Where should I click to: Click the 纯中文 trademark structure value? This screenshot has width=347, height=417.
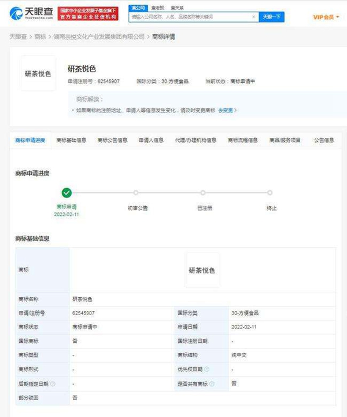coord(239,355)
